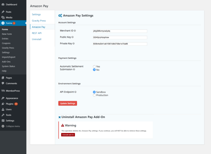Click into the Public Key field

[120, 37]
